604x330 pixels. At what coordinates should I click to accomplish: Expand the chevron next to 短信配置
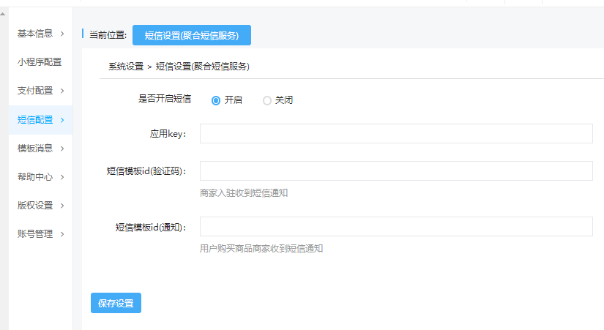pyautogui.click(x=62, y=120)
